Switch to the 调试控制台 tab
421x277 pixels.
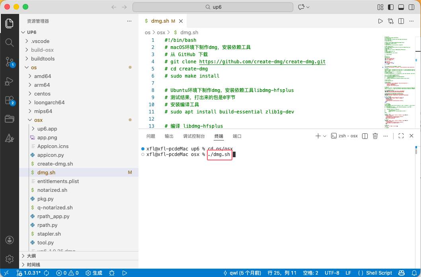[x=194, y=136]
